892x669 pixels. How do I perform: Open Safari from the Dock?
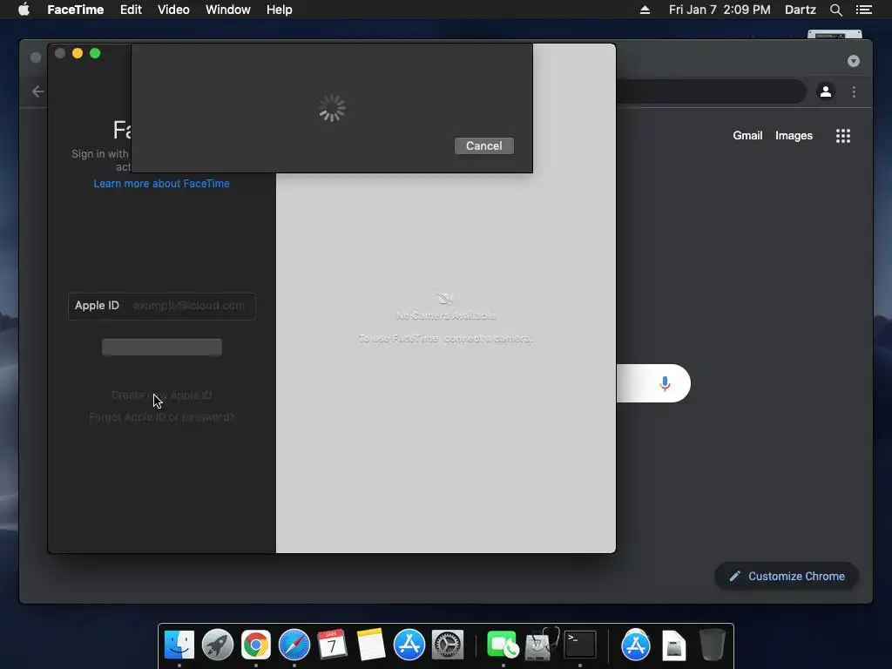[x=294, y=645]
